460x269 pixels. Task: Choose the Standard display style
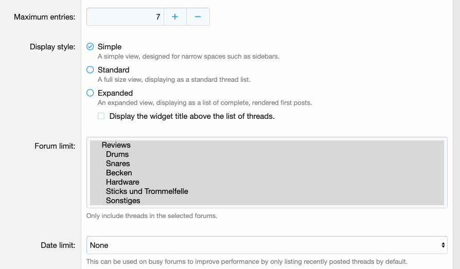point(90,70)
